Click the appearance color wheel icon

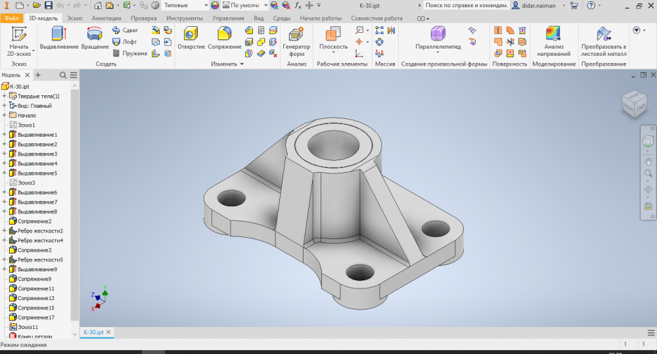pos(215,5)
